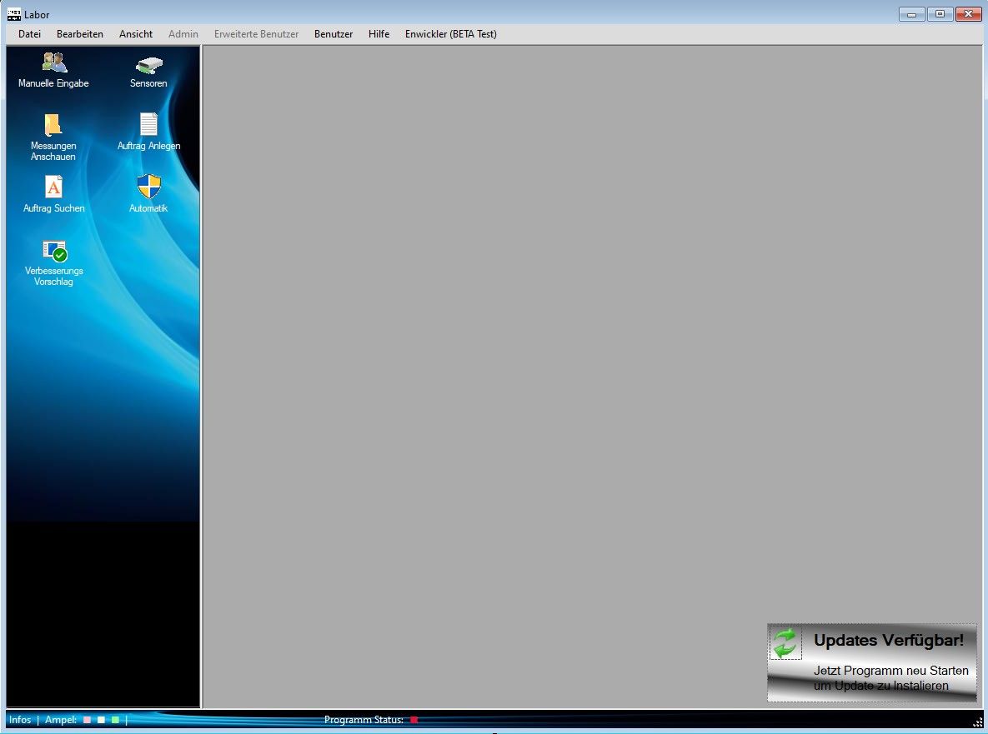Click the Programm Status: label
This screenshot has width=988, height=734.
click(x=364, y=720)
